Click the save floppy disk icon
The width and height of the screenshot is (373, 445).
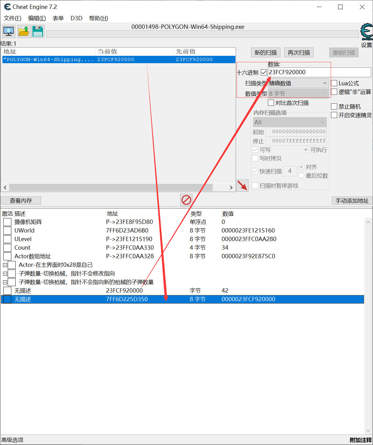coord(38,31)
